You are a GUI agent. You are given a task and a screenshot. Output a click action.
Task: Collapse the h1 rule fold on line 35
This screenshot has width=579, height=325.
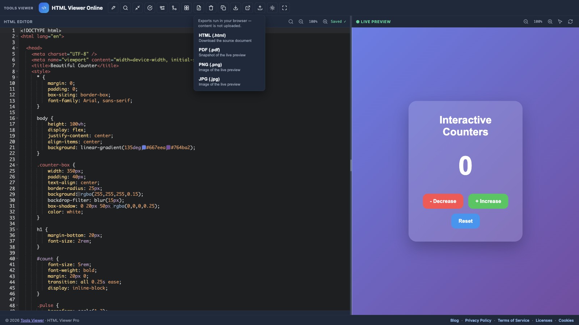[x=17, y=229]
